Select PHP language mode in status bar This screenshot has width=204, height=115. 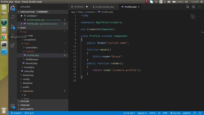pyautogui.click(x=165, y=113)
